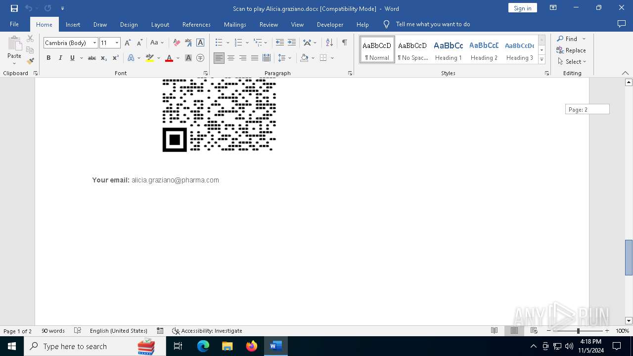Viewport: 633px width, 356px height.
Task: Toggle Show/Hide paragraph marks
Action: click(344, 43)
